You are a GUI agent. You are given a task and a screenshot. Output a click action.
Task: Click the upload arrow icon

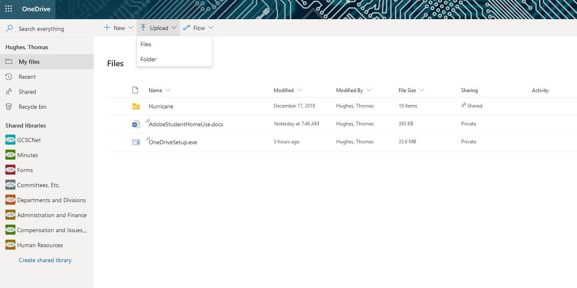[x=143, y=28]
